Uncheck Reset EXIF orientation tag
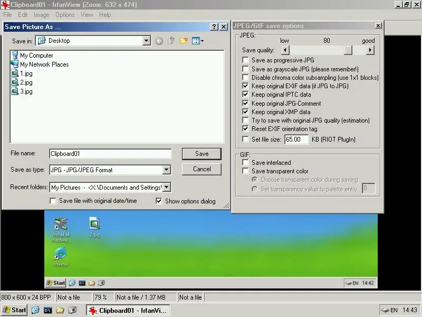422x317 pixels. pos(245,129)
